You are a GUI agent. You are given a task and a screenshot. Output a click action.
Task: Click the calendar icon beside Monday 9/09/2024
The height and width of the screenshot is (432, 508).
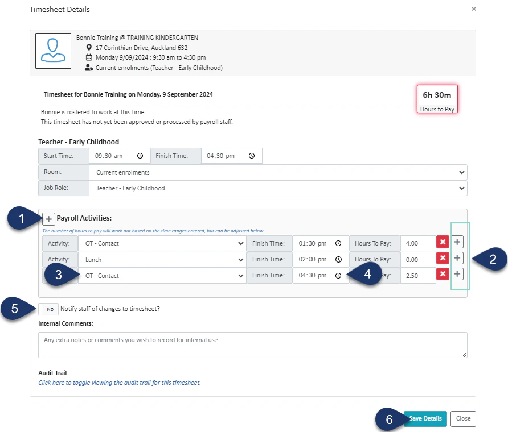[89, 57]
